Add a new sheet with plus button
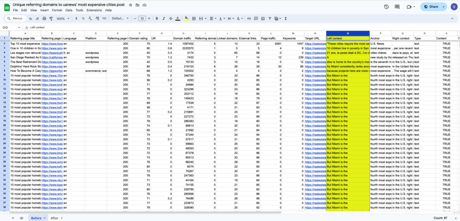 coord(13,217)
